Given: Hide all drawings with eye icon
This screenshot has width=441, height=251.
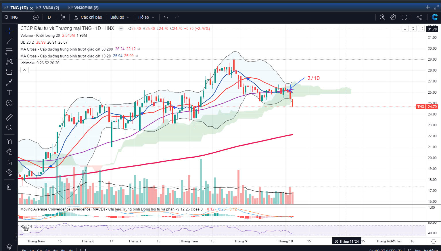Looking at the screenshot, I should [x=9, y=173].
